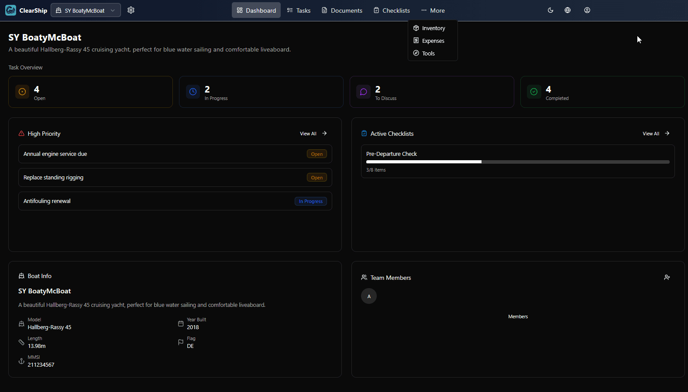View all Active Checklists

(656, 134)
